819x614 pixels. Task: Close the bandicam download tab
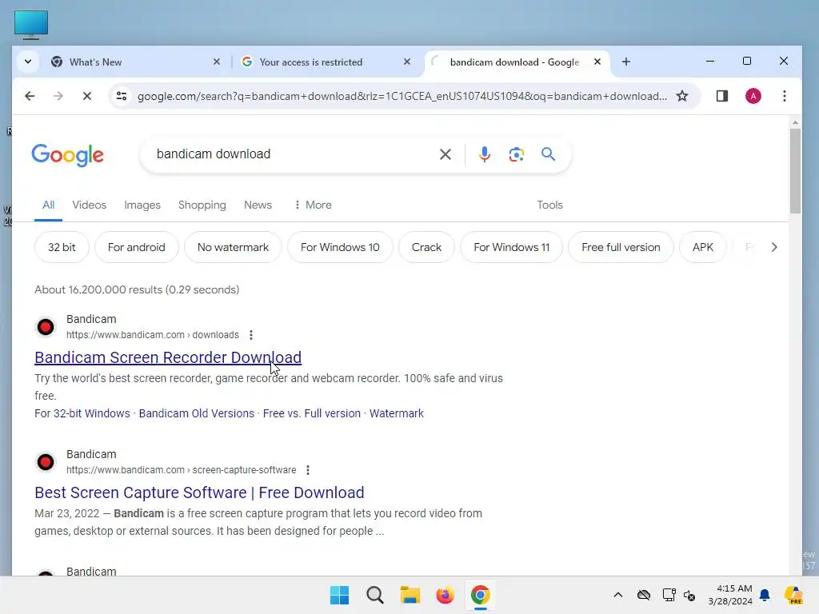click(x=597, y=62)
